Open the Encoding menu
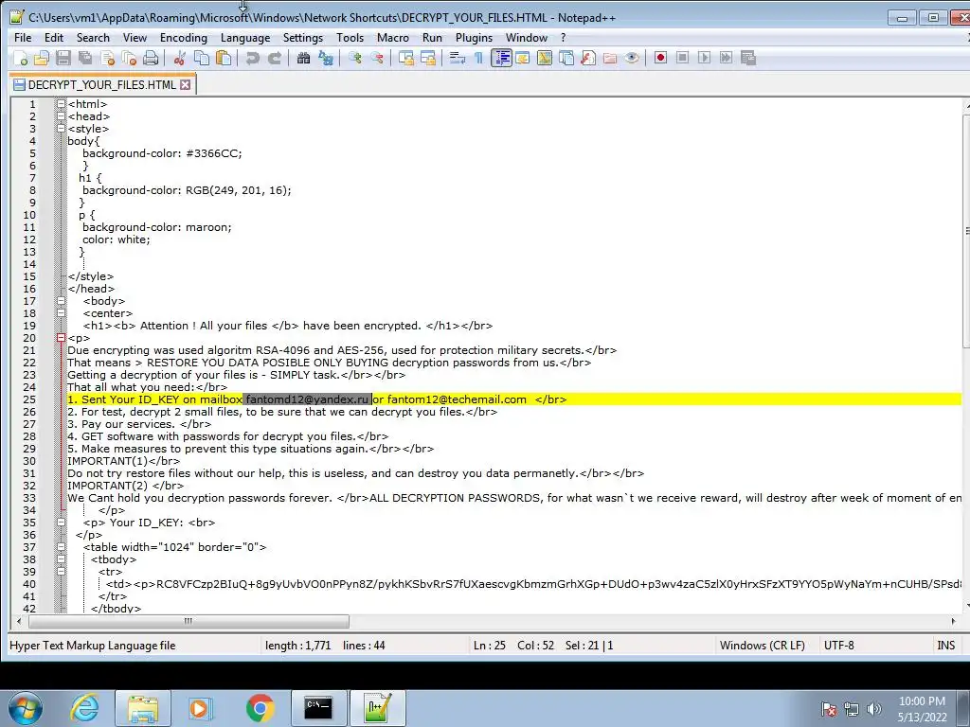 [x=184, y=38]
